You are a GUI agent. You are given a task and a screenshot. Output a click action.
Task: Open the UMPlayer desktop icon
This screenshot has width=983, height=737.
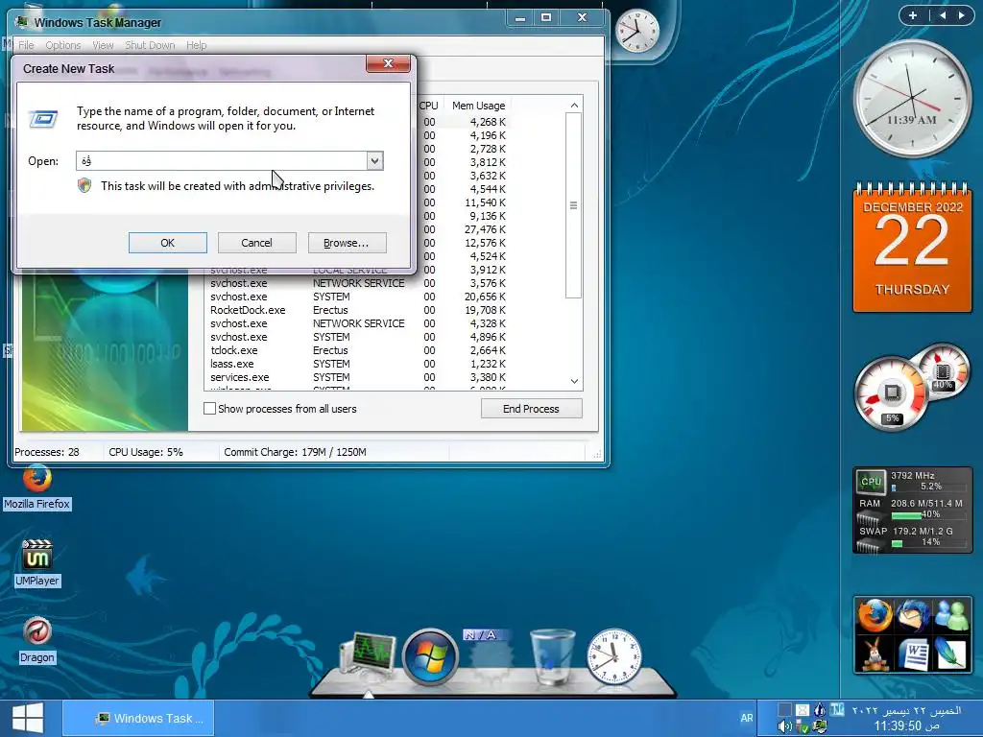(37, 562)
